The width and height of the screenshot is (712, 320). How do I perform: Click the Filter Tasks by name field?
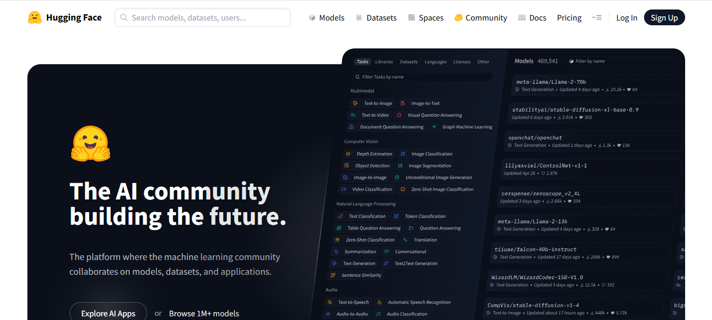click(422, 77)
